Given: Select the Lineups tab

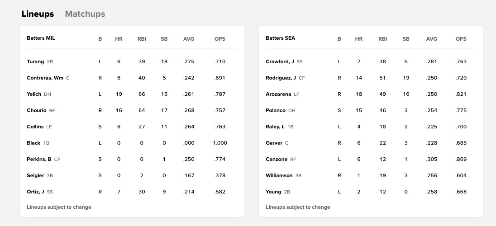Looking at the screenshot, I should 38,14.
